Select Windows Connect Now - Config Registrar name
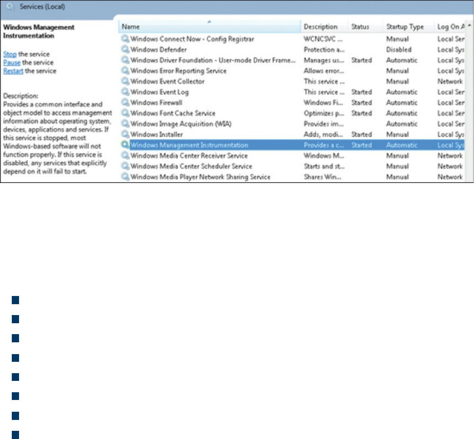The width and height of the screenshot is (474, 439). (192, 39)
